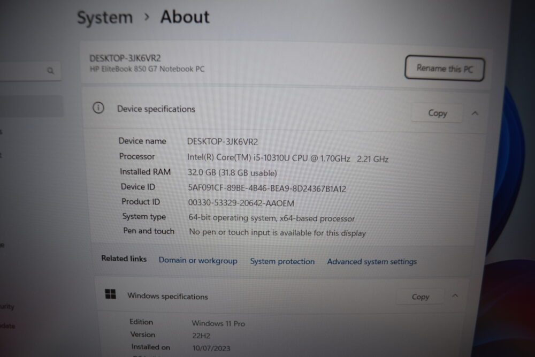Viewport: 535px width, 357px height.
Task: Click the Related links label
Action: (124, 259)
